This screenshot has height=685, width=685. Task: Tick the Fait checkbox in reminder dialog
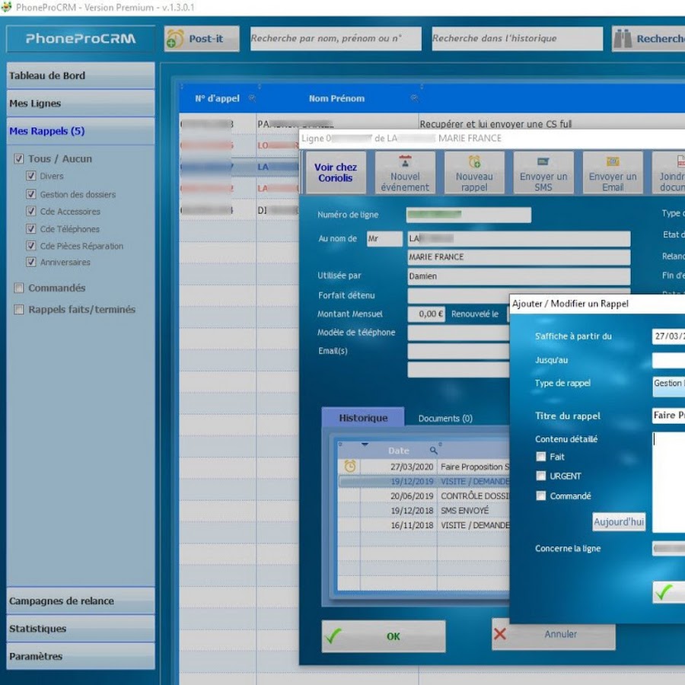pos(541,457)
